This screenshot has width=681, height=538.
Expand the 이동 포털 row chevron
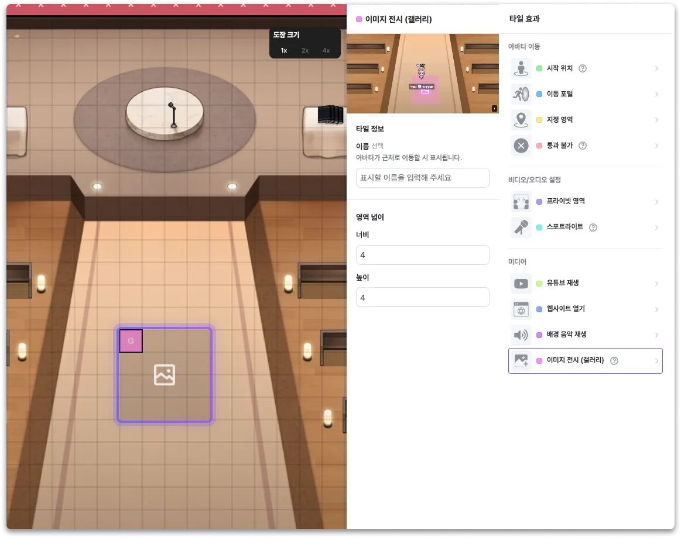[x=656, y=94]
